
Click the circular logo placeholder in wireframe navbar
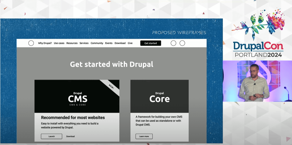31,43
